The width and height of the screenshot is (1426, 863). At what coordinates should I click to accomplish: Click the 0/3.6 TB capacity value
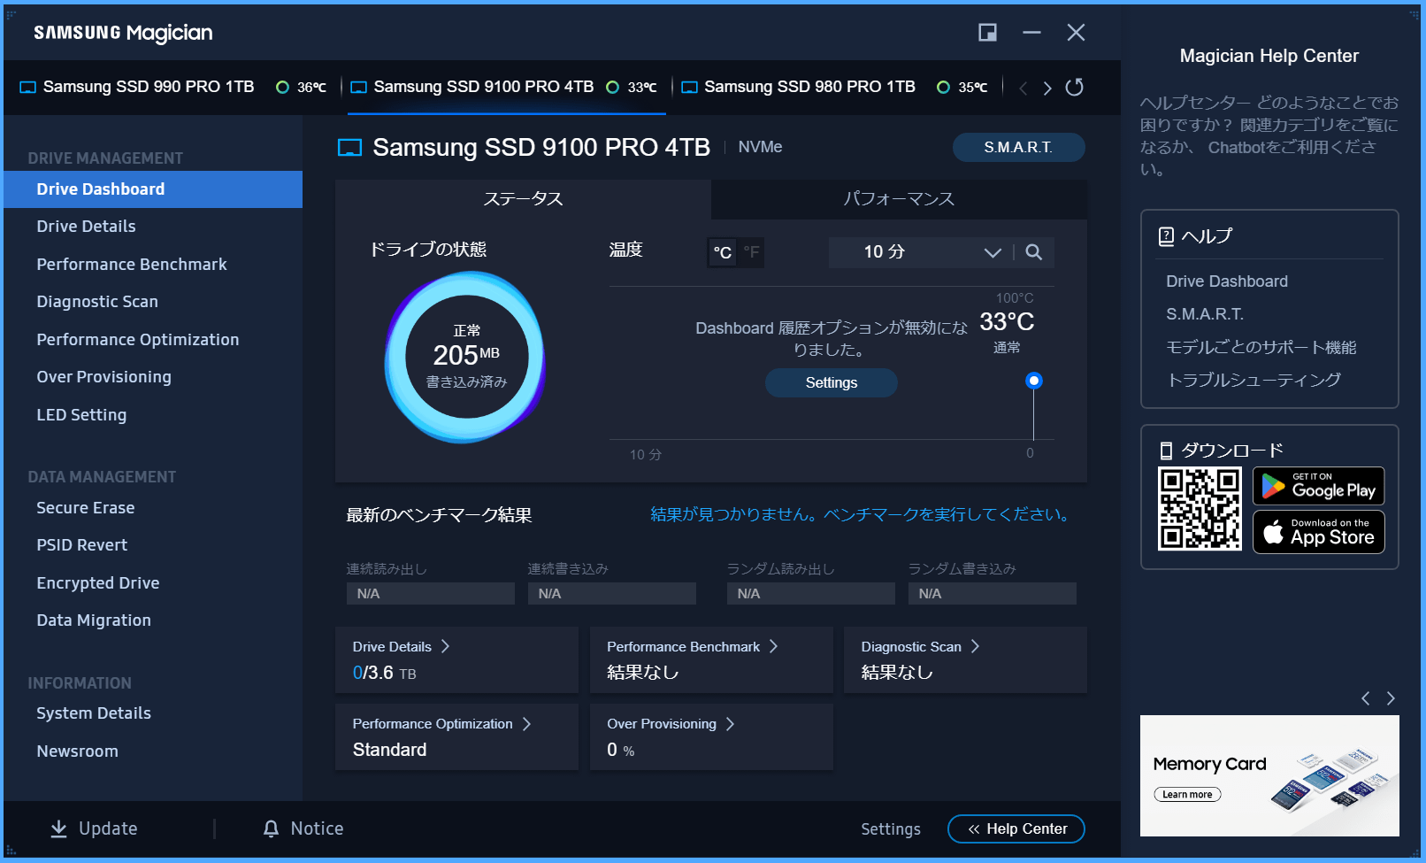click(384, 673)
